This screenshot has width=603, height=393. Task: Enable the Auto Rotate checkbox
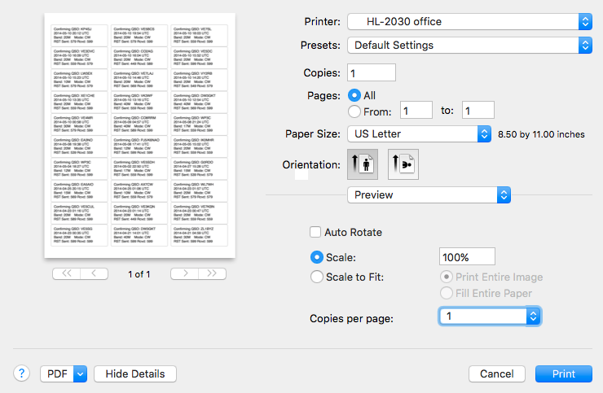(315, 232)
